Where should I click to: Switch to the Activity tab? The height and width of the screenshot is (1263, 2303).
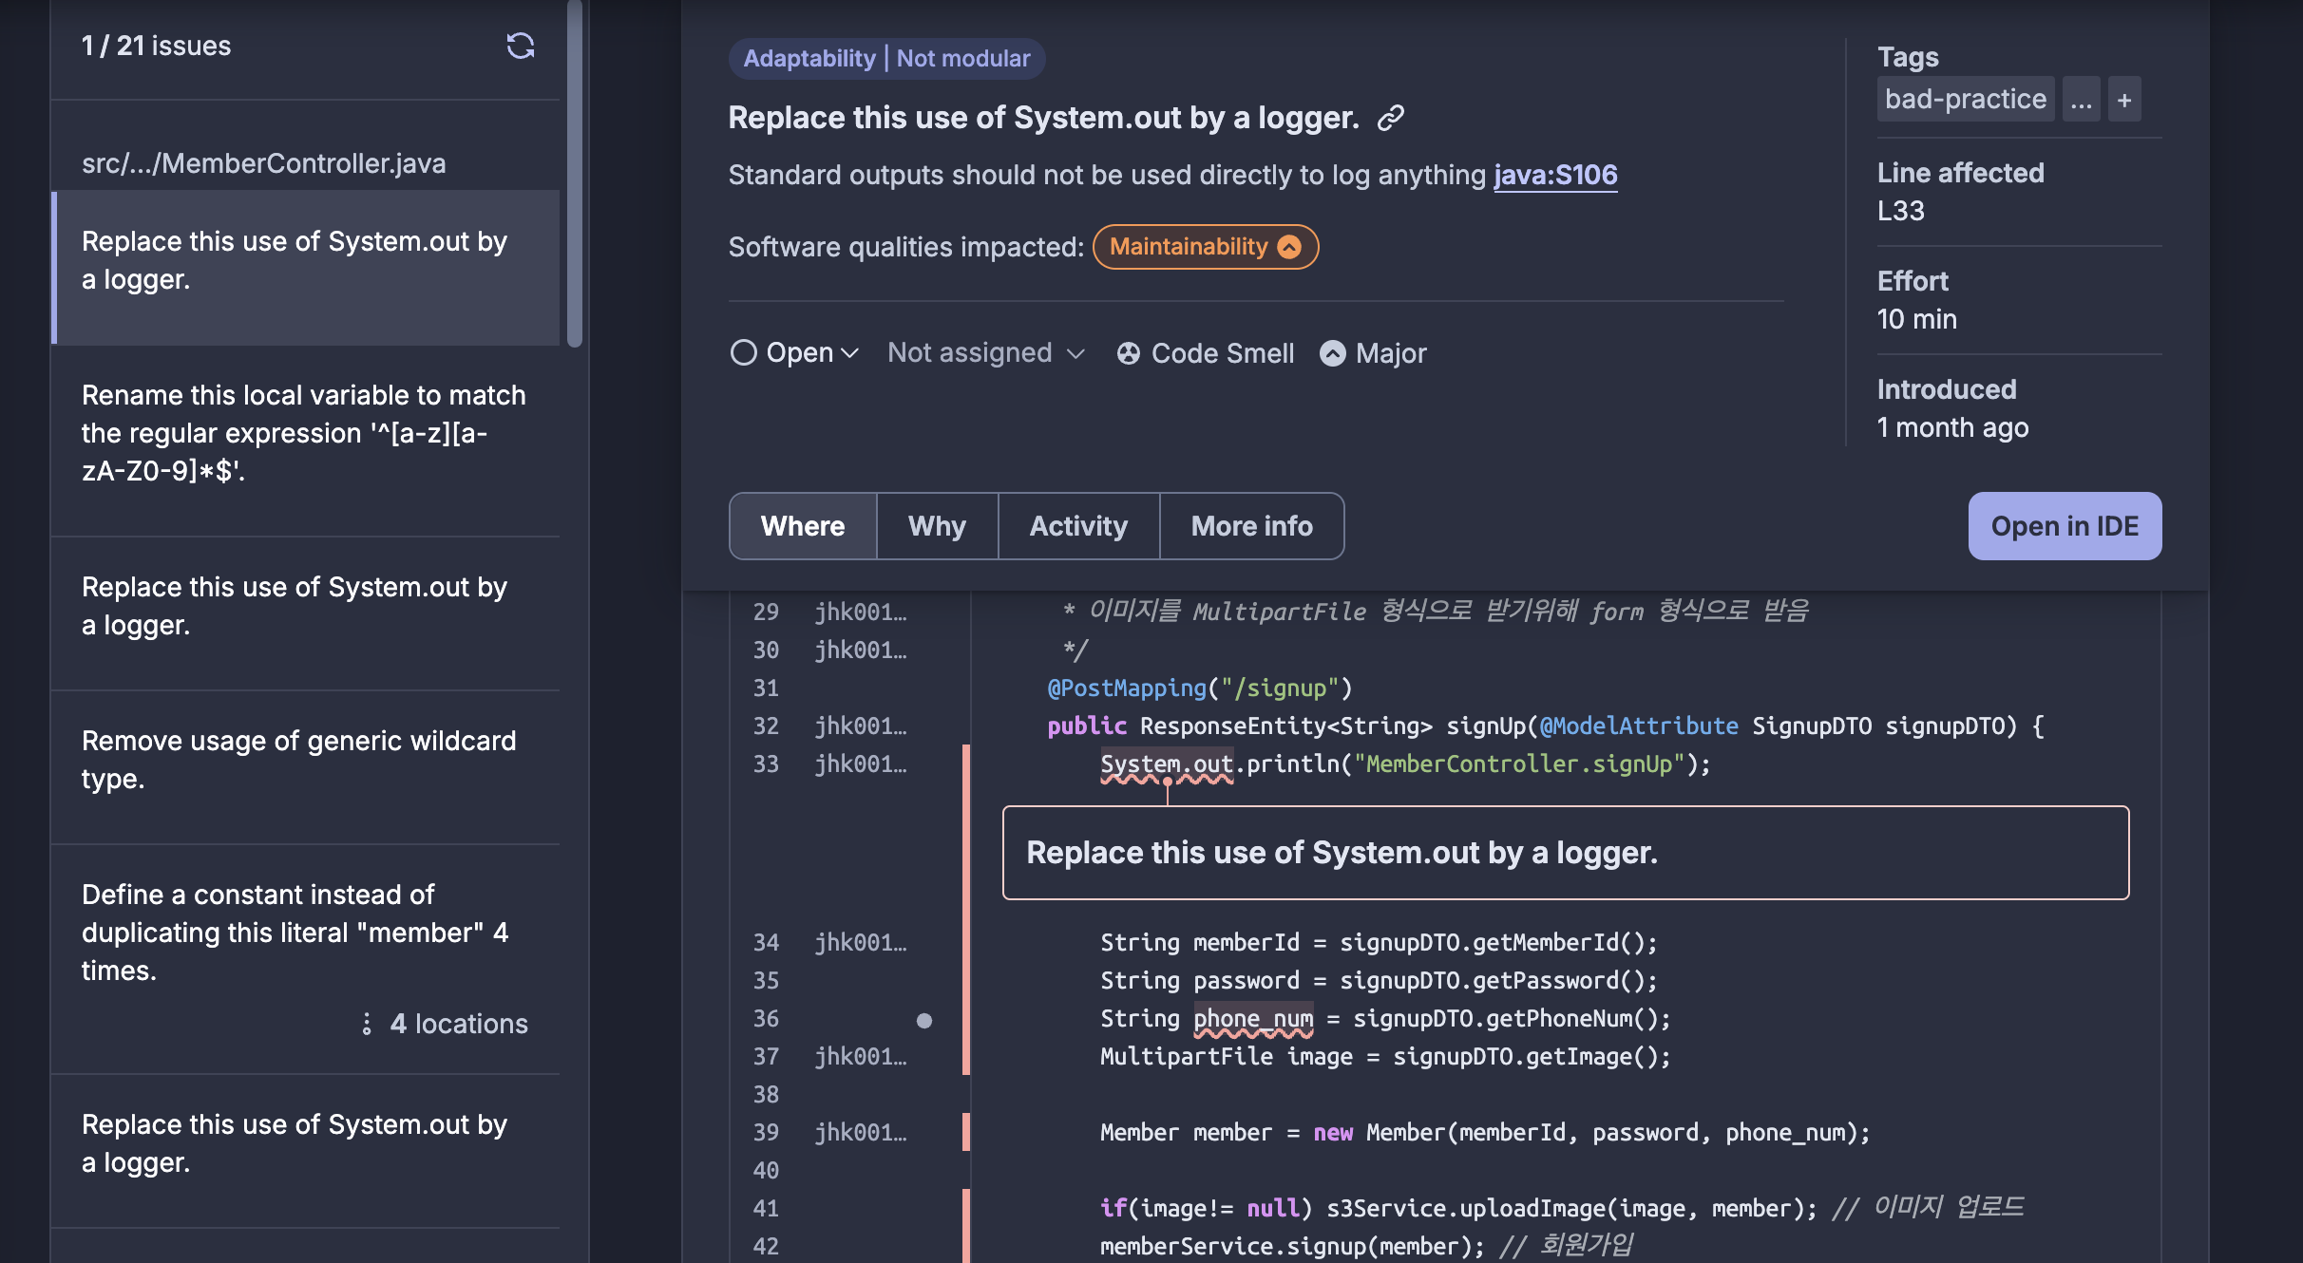click(x=1078, y=526)
